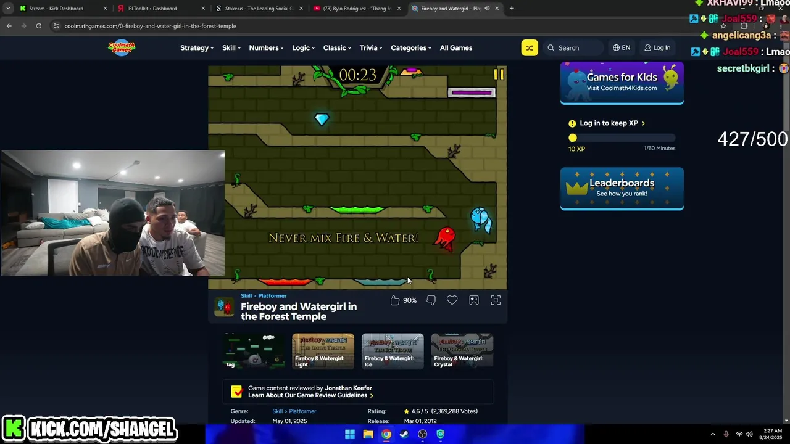Favorite the game with the heart icon
Screen dimensions: 790x444
(x=452, y=300)
